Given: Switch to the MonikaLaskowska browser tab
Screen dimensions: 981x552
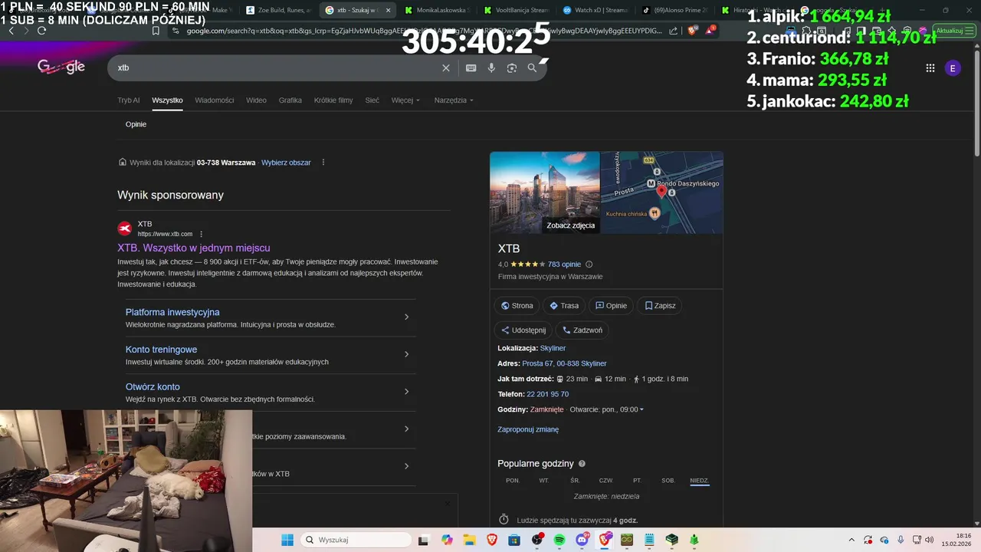Looking at the screenshot, I should click(x=438, y=10).
